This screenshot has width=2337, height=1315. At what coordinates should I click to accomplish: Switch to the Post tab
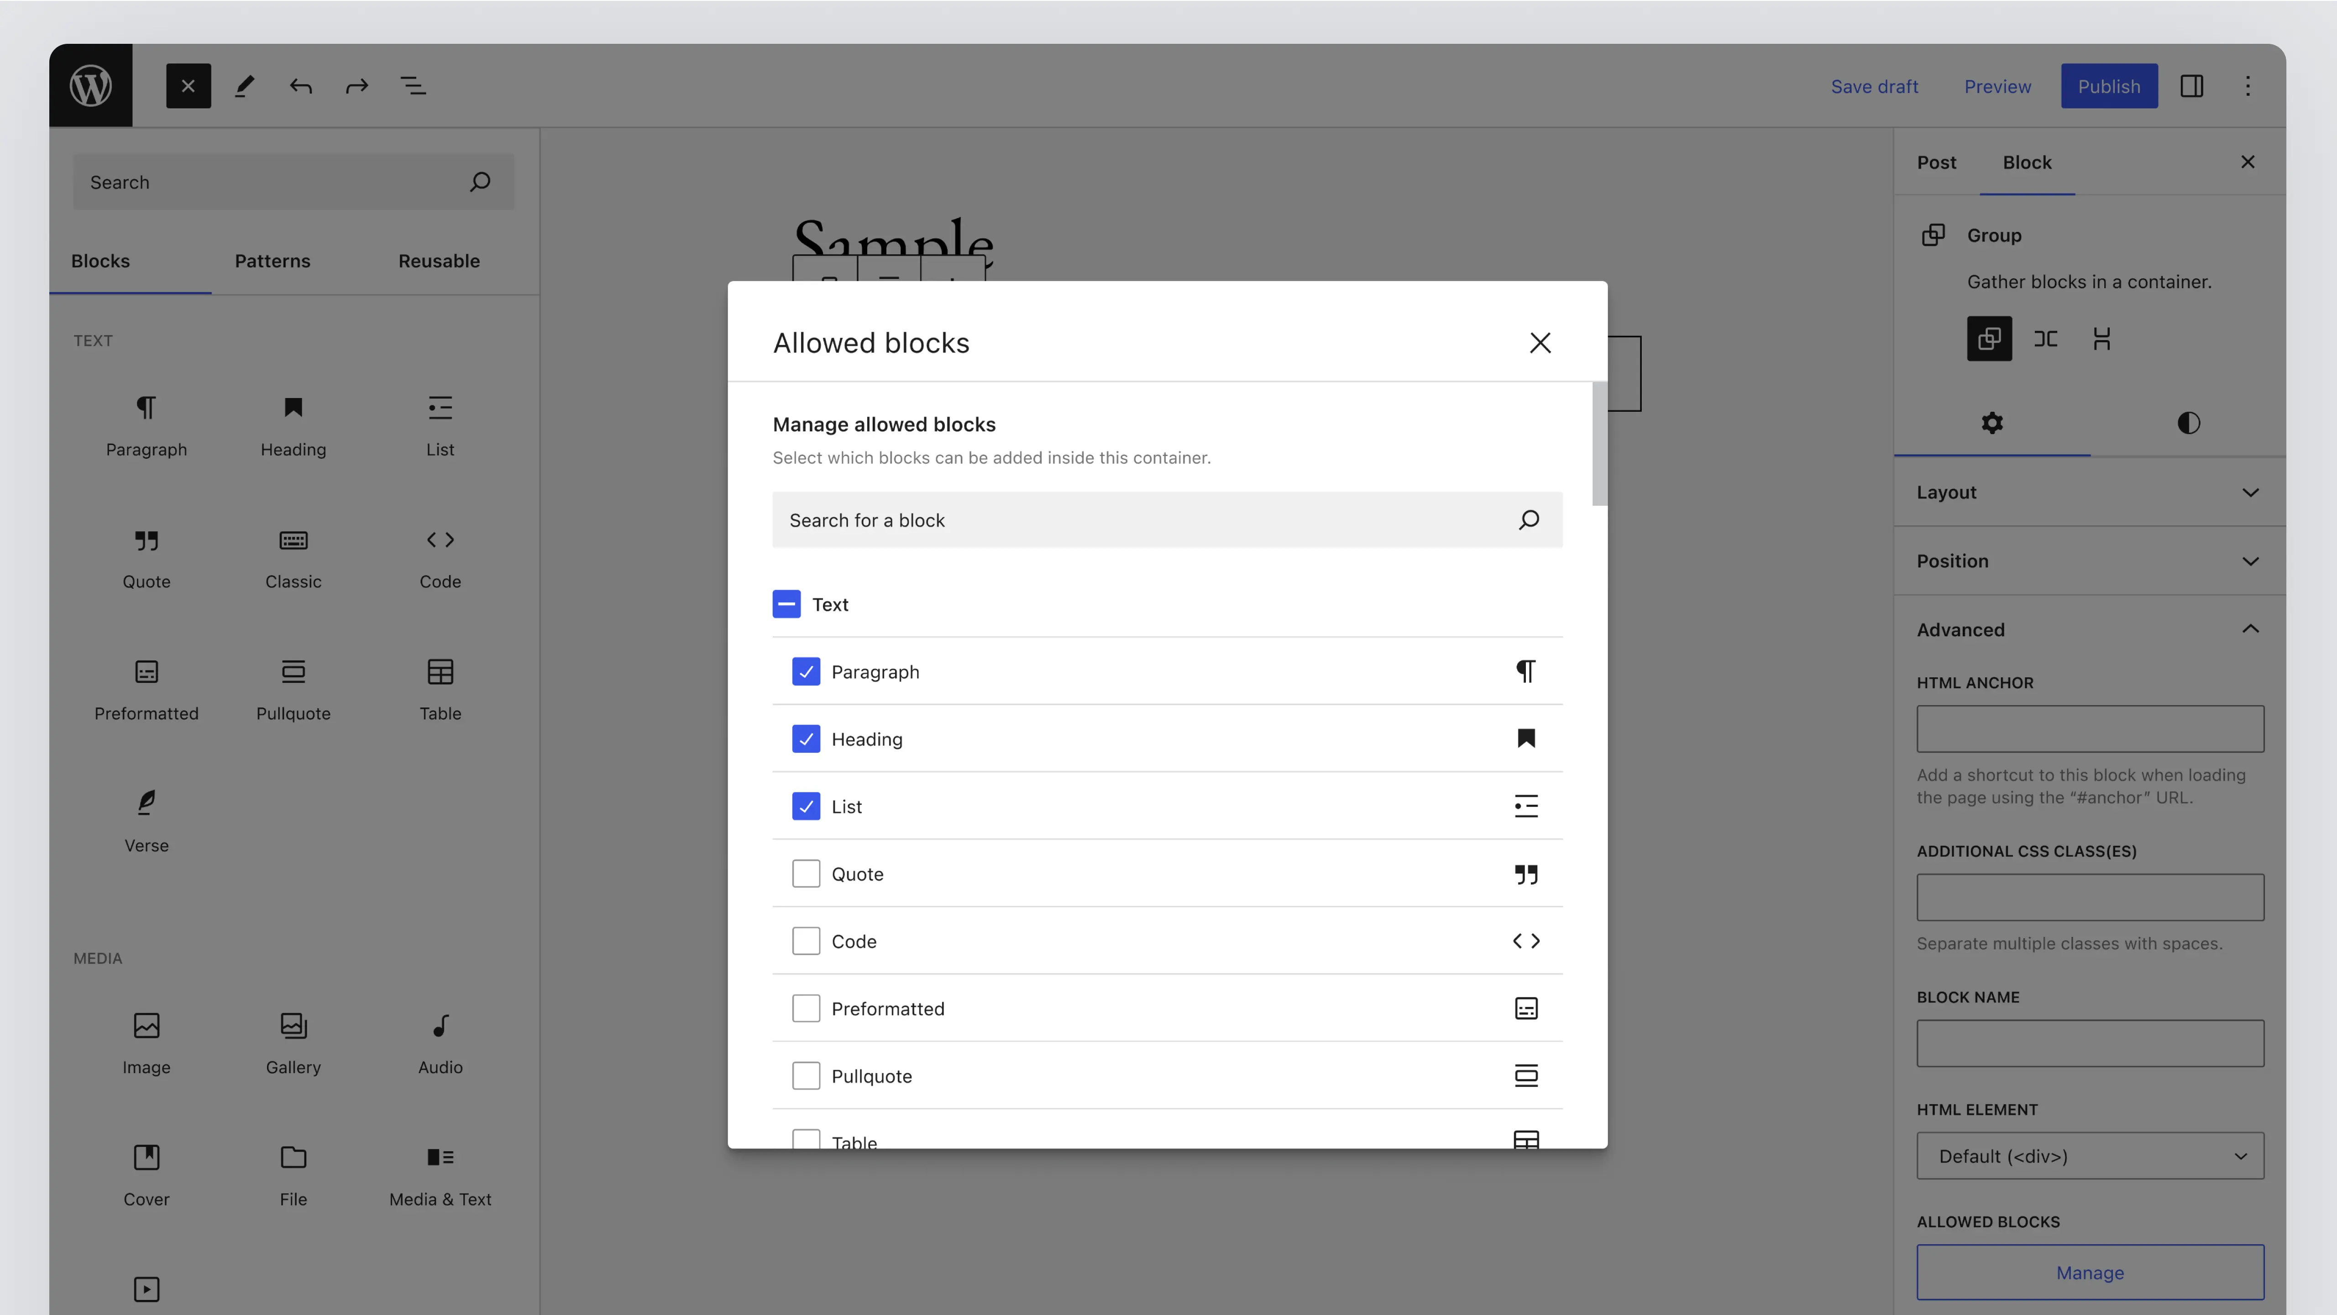click(x=1936, y=162)
